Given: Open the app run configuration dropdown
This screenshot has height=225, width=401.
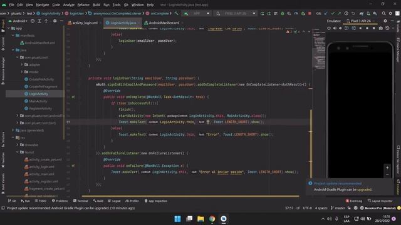Looking at the screenshot, I should click(197, 13).
